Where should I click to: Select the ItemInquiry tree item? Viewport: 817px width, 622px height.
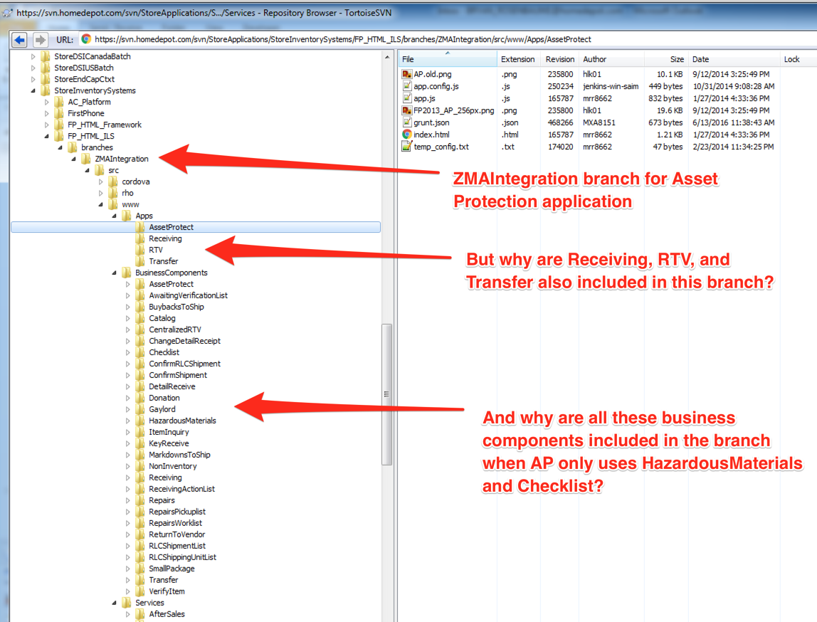coord(169,433)
